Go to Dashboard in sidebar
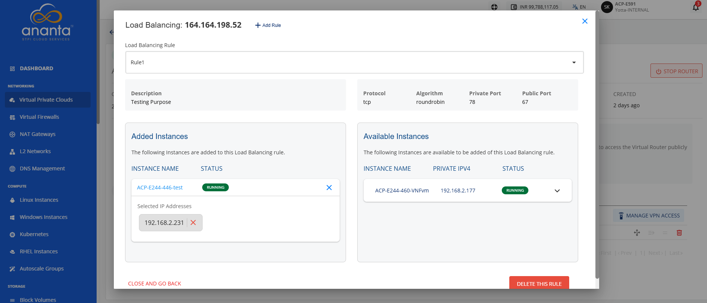The width and height of the screenshot is (707, 303). tap(36, 68)
